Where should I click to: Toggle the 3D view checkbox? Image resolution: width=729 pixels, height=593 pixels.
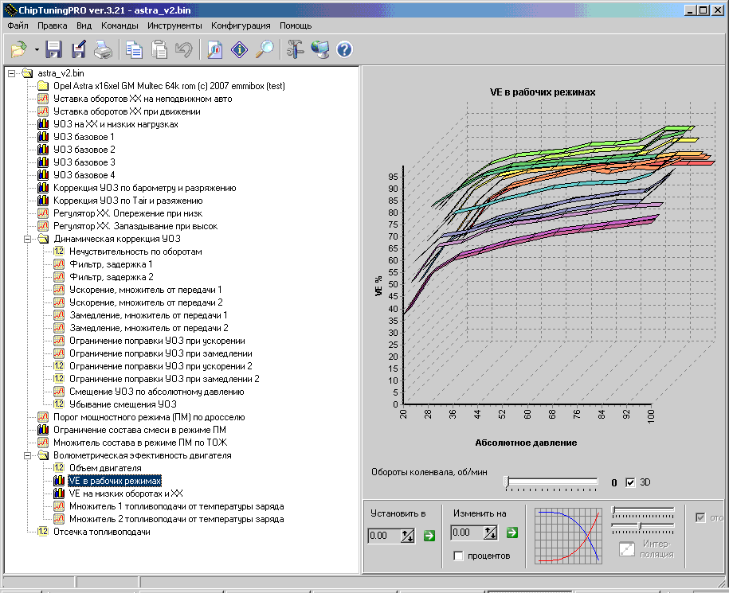(630, 482)
